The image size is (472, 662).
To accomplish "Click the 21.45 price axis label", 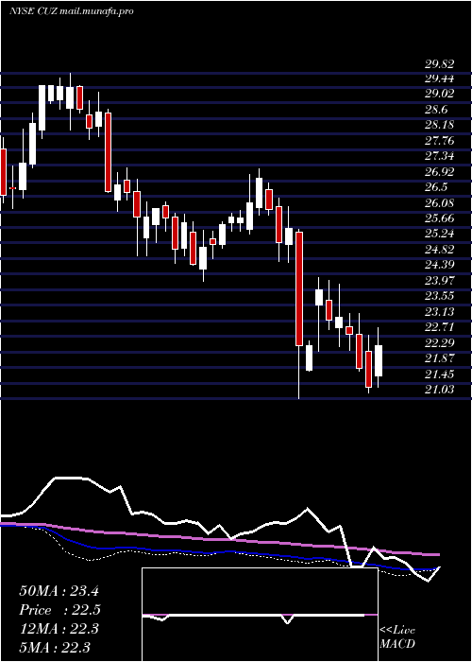I will tap(440, 375).
